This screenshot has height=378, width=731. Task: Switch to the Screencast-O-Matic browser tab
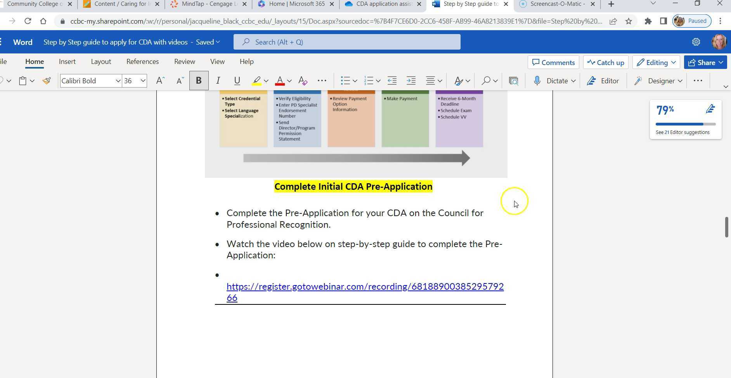click(x=555, y=4)
